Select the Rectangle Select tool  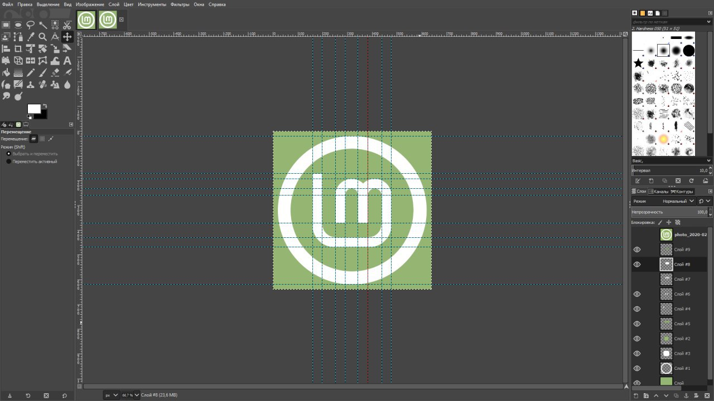tap(6, 25)
